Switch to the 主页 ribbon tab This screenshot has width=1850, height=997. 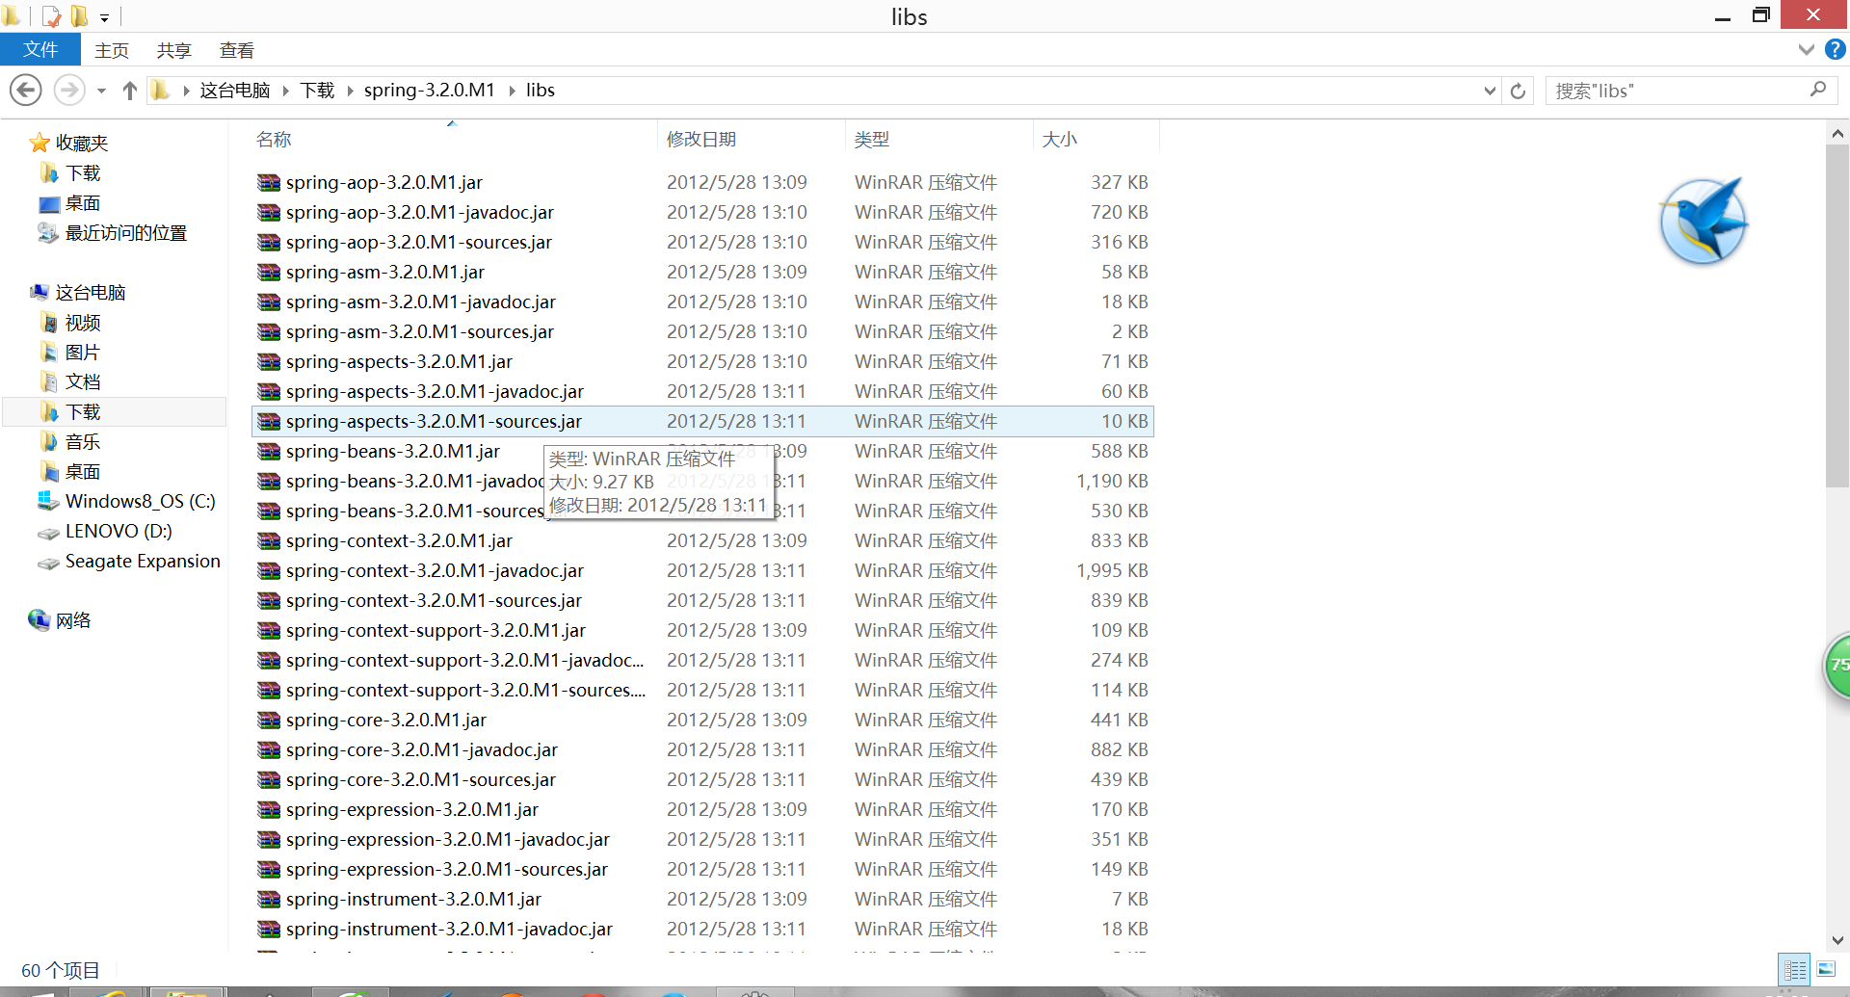112,50
